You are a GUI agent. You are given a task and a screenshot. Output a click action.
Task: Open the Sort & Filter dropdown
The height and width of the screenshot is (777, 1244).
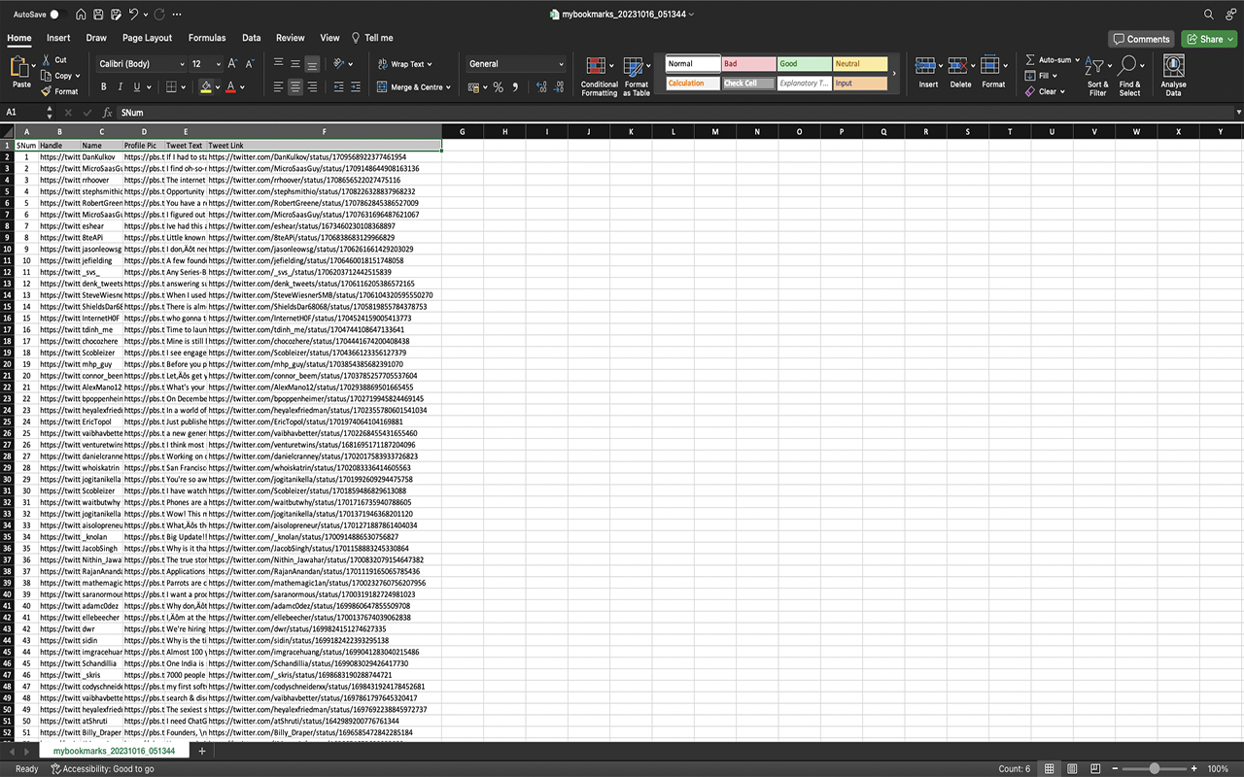[x=1097, y=76]
